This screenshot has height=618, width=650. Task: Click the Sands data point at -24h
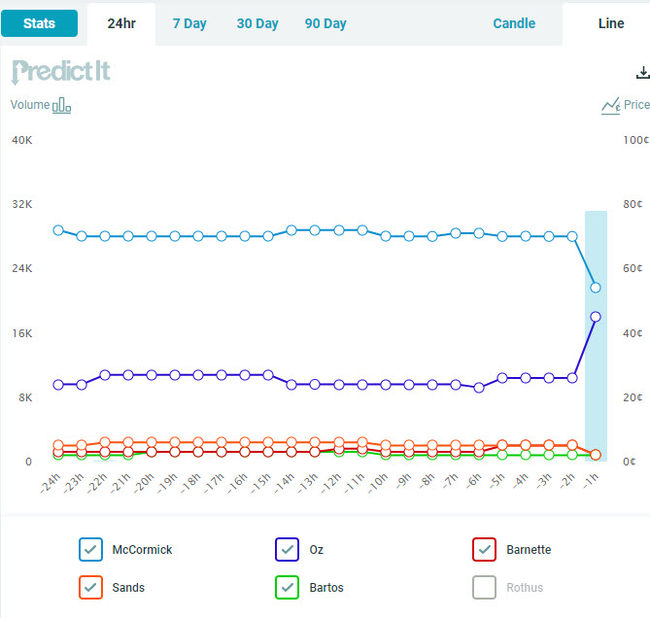(58, 446)
